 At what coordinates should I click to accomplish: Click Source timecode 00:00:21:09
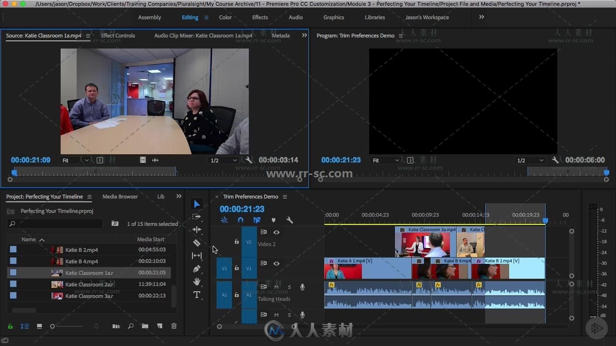tap(31, 160)
